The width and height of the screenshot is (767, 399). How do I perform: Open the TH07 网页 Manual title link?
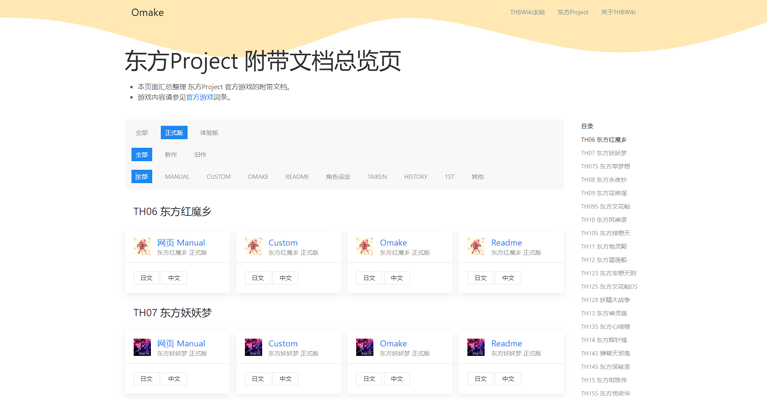point(181,343)
